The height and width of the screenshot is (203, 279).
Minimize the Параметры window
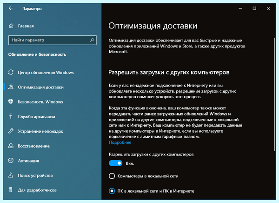pos(240,8)
